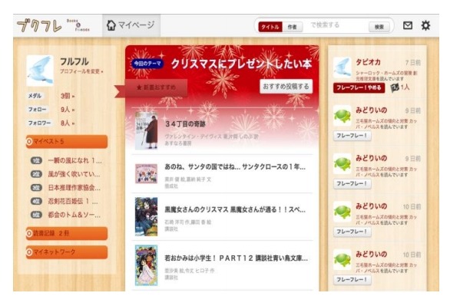Stop cheering with フレーフレー！やめる button

tap(359, 87)
